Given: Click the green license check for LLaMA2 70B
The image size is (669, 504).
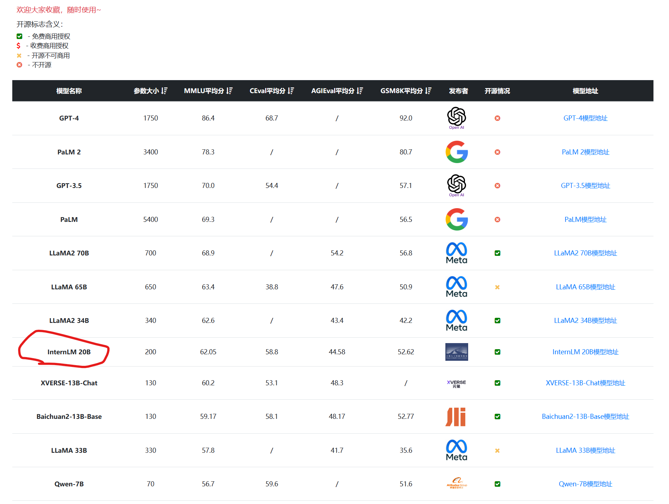Looking at the screenshot, I should coord(497,253).
